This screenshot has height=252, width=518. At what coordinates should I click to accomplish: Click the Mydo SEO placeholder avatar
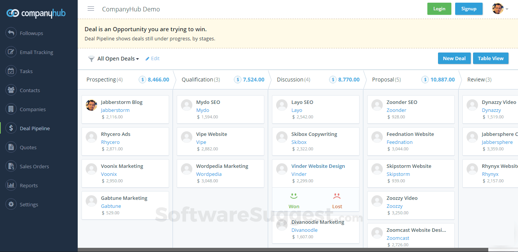click(187, 105)
